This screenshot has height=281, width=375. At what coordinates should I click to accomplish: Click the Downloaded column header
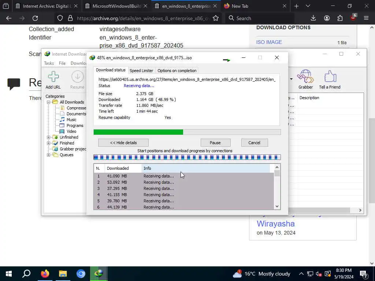(123, 168)
